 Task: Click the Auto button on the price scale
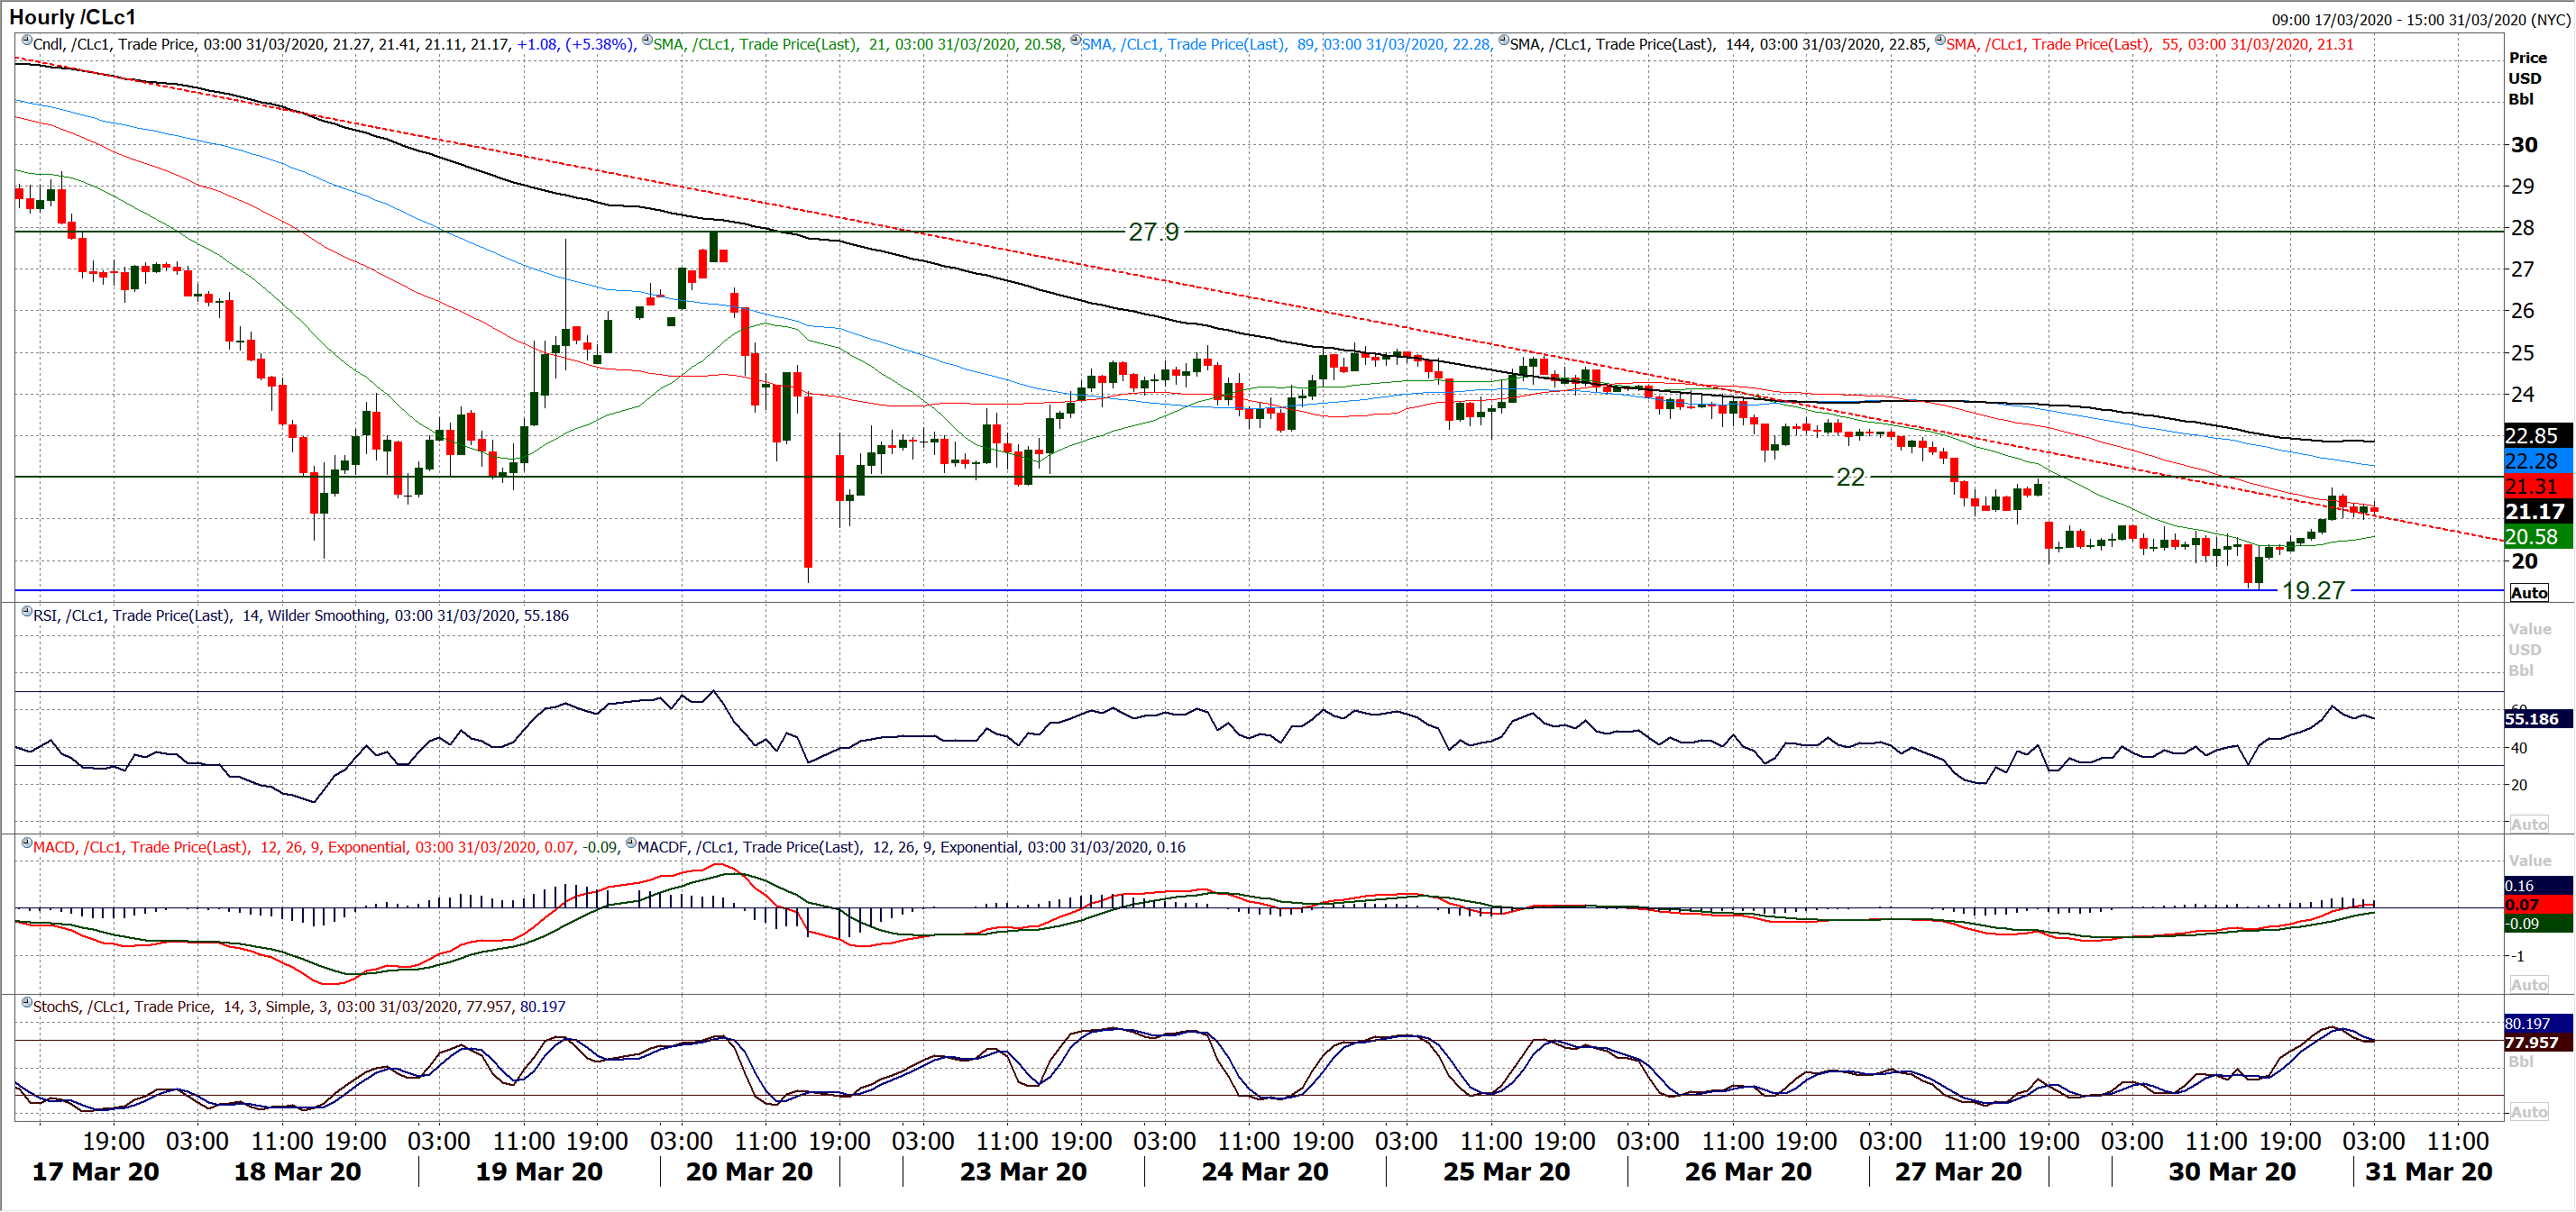(2529, 593)
